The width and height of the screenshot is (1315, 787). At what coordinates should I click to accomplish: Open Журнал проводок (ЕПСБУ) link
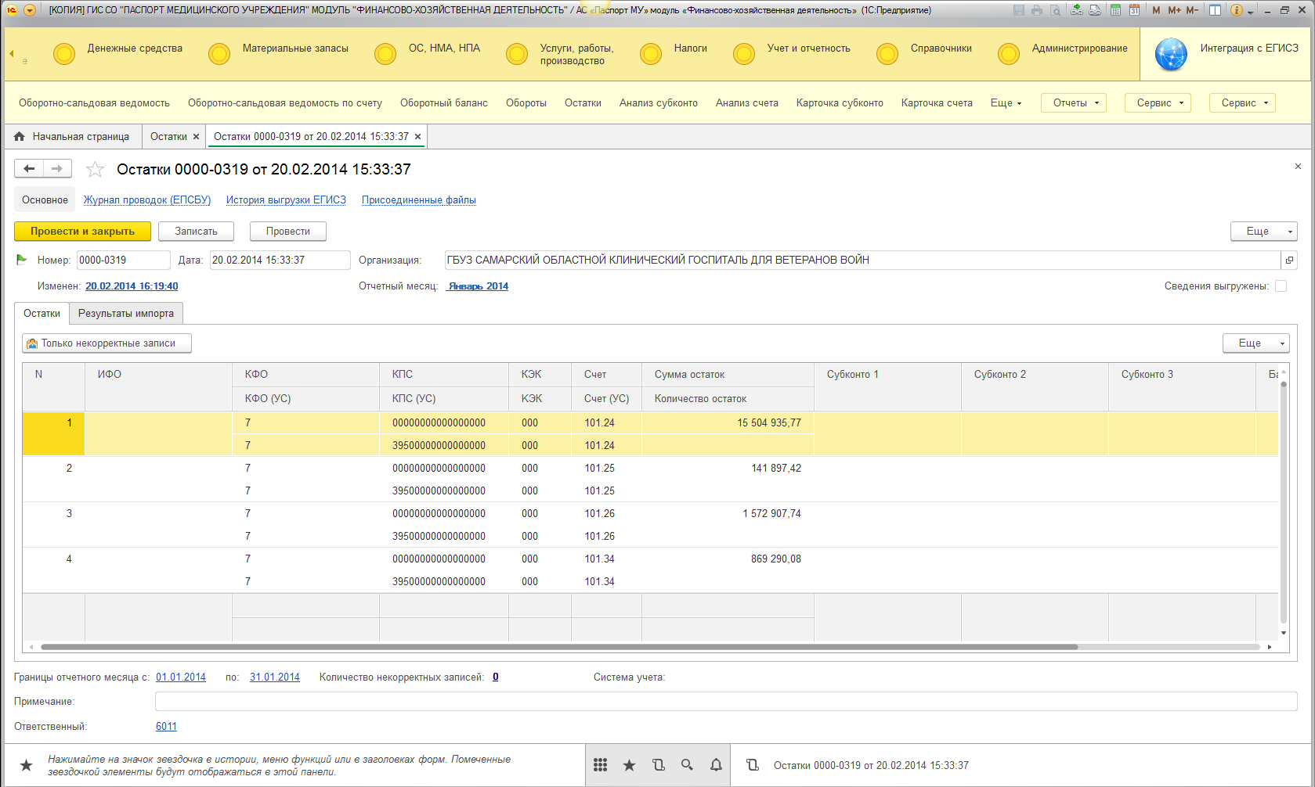(x=147, y=200)
